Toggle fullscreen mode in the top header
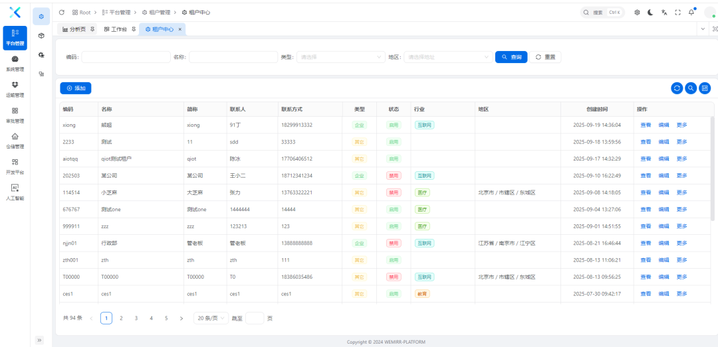The height and width of the screenshot is (347, 718). coord(677,12)
